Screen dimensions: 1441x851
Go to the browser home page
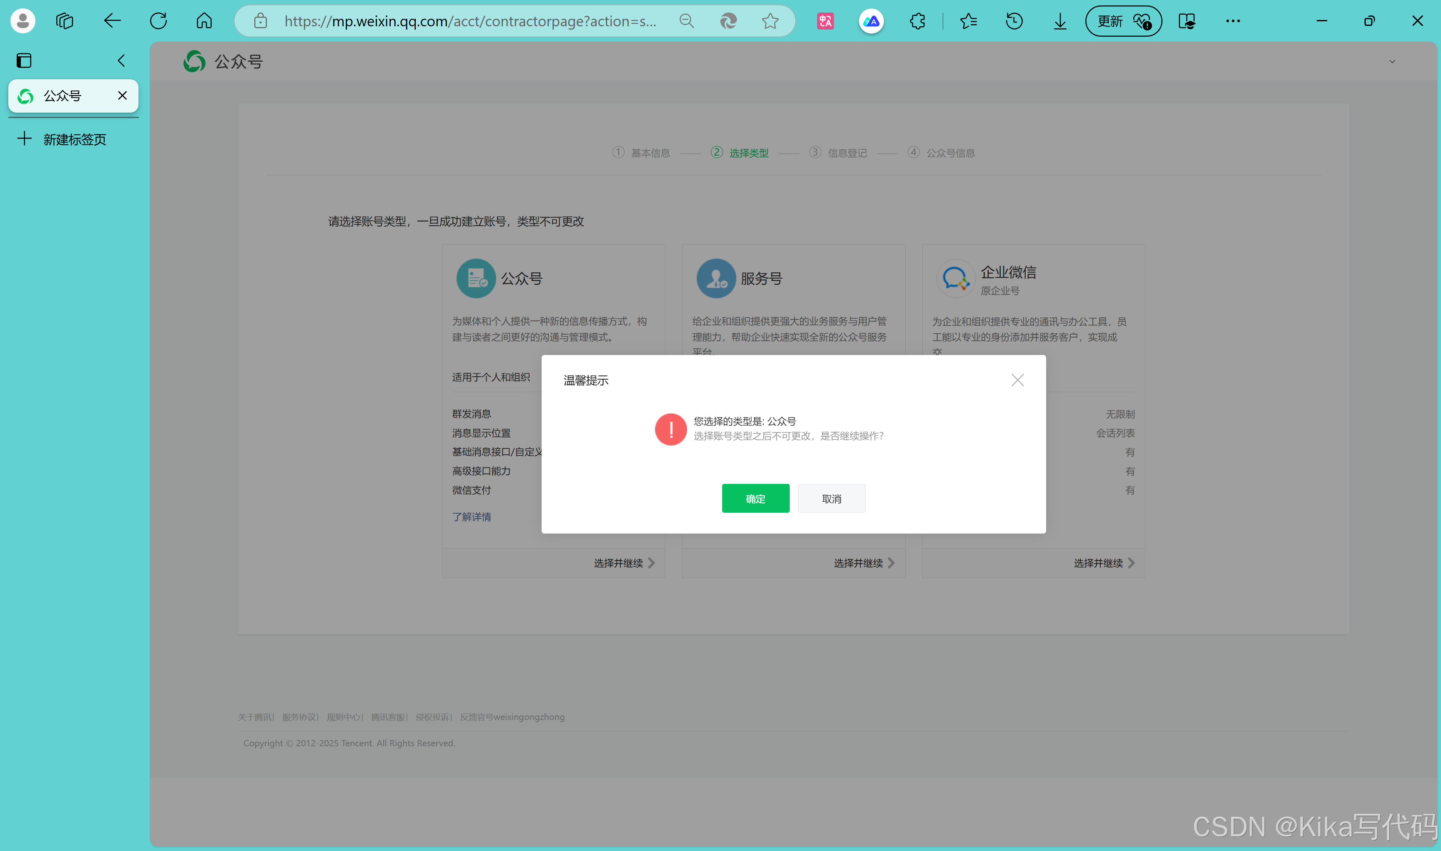pyautogui.click(x=204, y=21)
